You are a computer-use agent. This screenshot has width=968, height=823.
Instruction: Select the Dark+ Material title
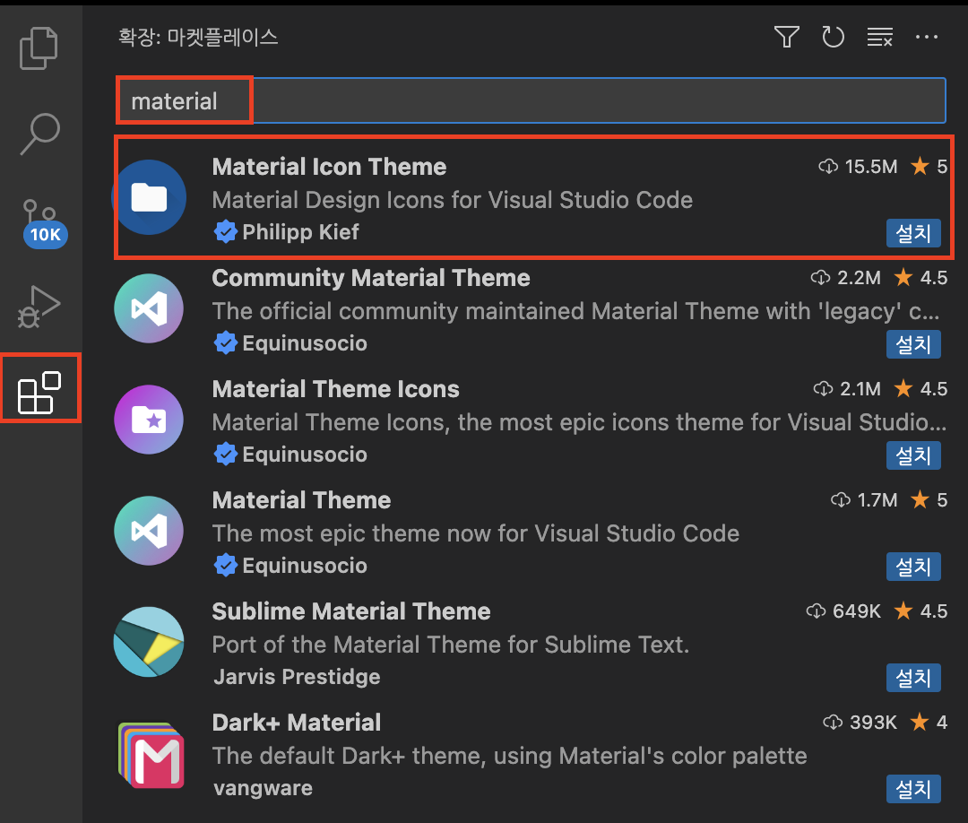297,723
